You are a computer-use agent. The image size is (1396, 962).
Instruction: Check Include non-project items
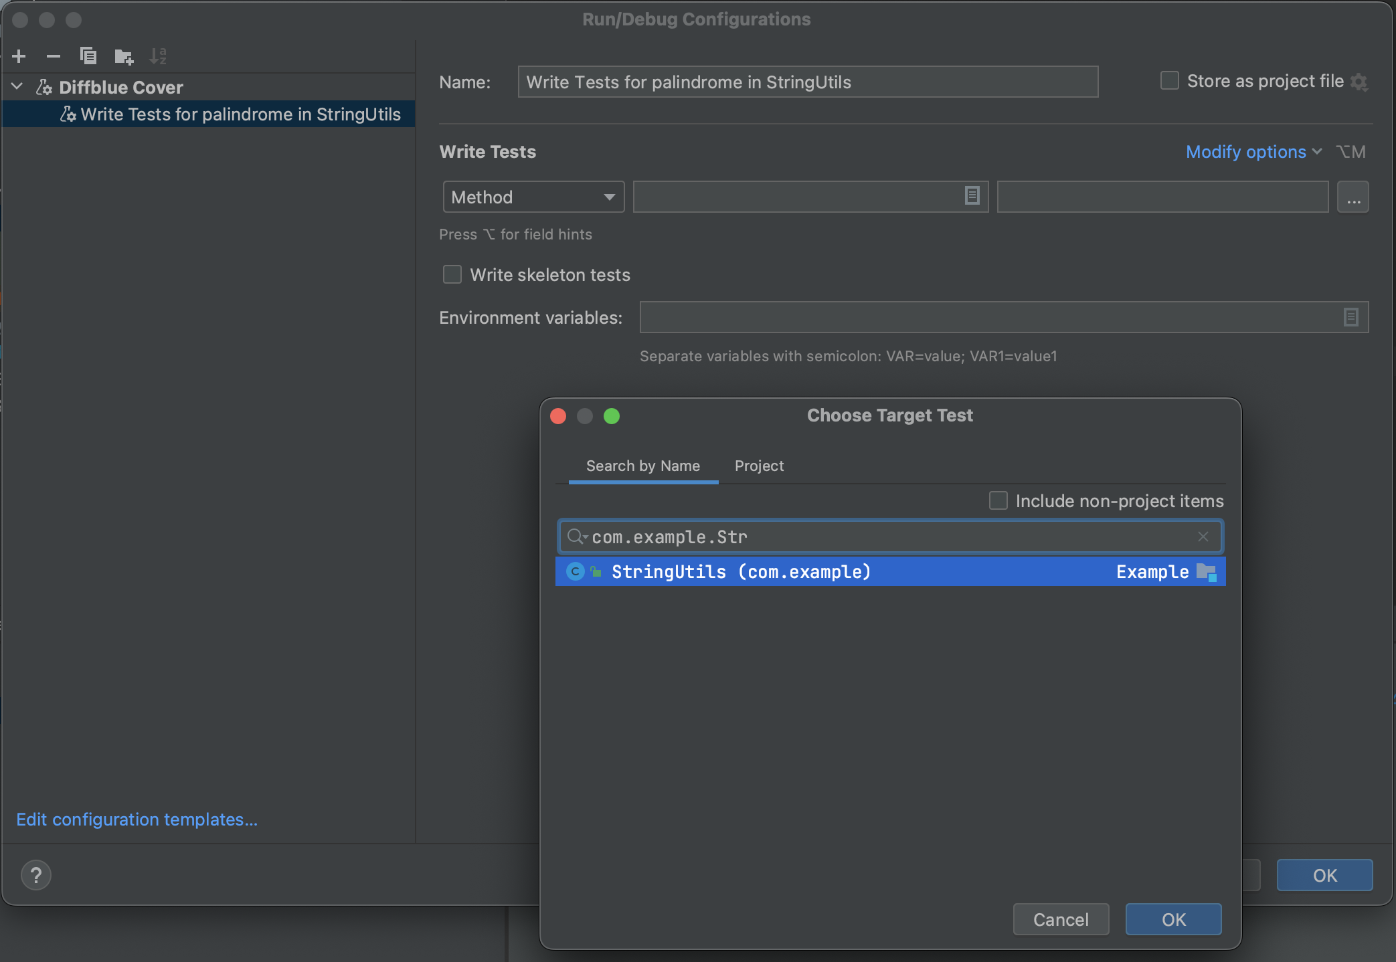coord(998,500)
